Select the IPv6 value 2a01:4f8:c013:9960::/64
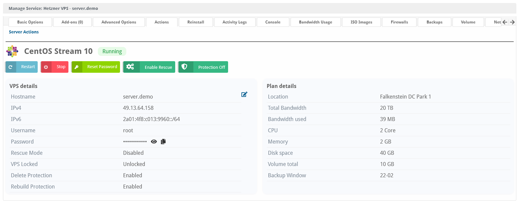The image size is (519, 209). tap(151, 119)
